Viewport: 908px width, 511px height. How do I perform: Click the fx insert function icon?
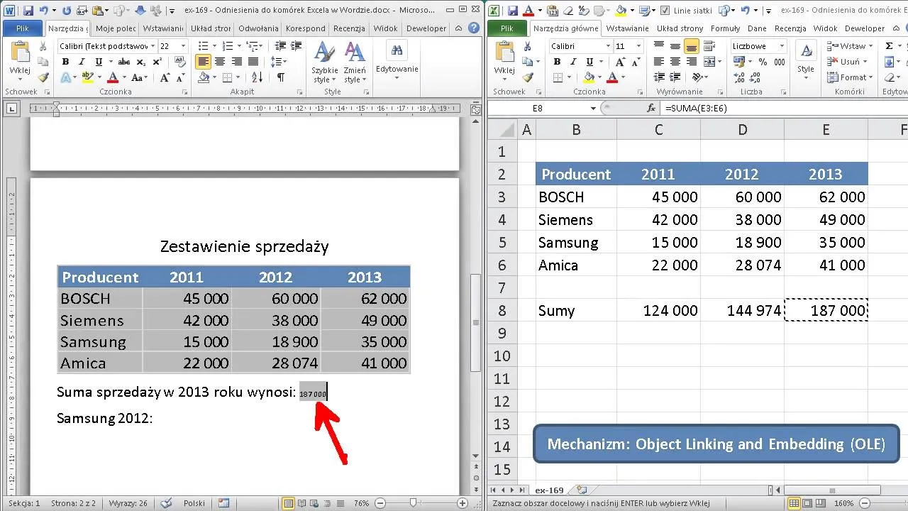pyautogui.click(x=651, y=109)
